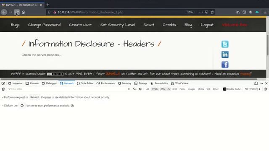Viewport: 269px width, 151px height.
Task: Select the Network tab
Action: coord(67,83)
